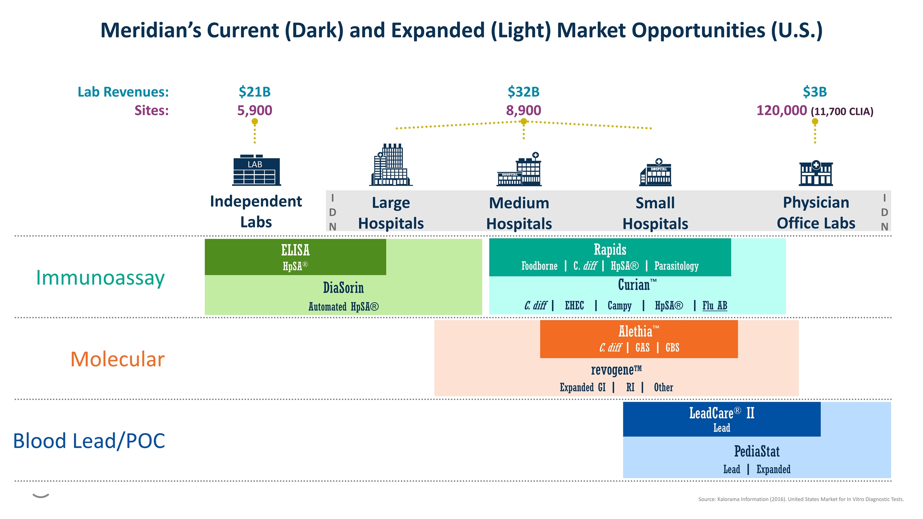Click Expanded GI under revogene
The height and width of the screenshot is (519, 923).
tap(583, 387)
